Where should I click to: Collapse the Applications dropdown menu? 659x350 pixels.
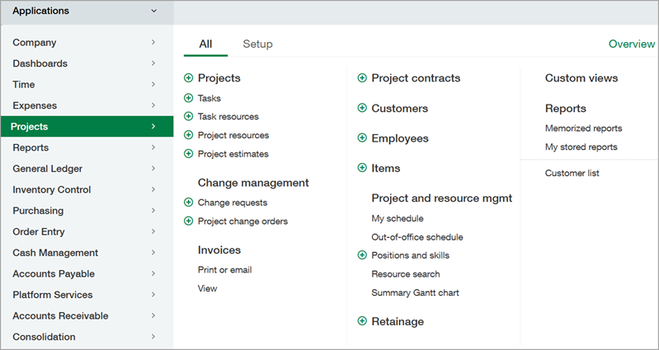tap(153, 12)
